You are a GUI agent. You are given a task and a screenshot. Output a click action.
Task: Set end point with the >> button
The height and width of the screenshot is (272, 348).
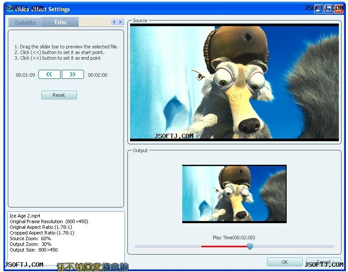point(73,74)
